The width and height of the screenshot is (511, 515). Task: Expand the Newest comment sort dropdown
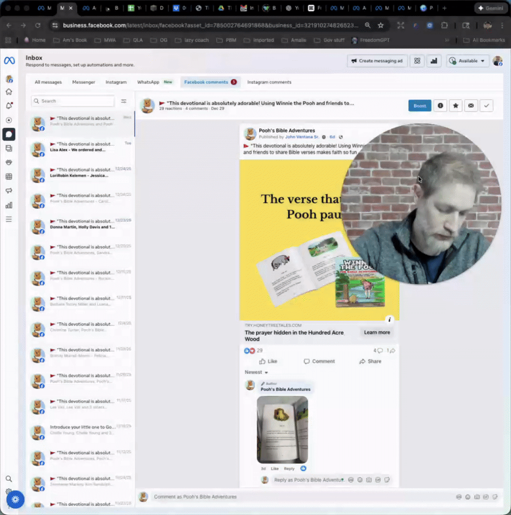tap(256, 372)
